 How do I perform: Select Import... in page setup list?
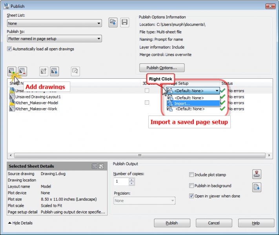[193, 103]
